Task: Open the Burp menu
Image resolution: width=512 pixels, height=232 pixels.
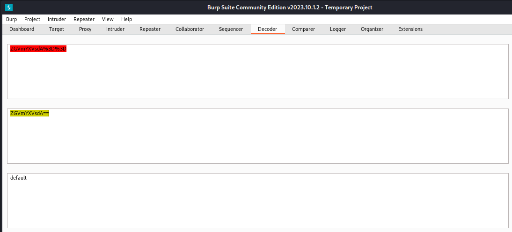Action: [11, 19]
